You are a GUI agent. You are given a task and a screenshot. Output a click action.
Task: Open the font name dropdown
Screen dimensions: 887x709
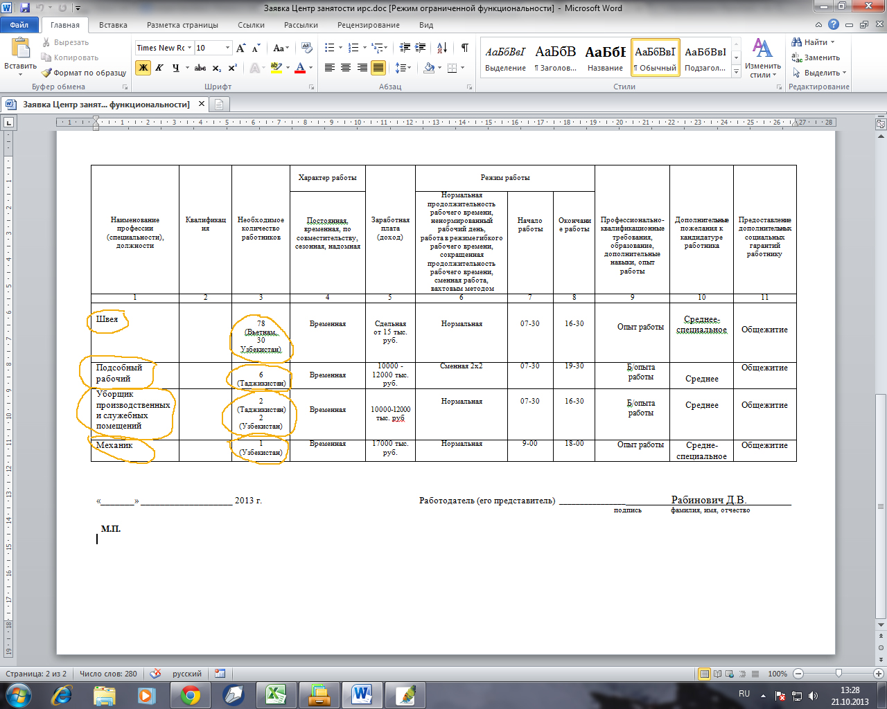pos(190,48)
